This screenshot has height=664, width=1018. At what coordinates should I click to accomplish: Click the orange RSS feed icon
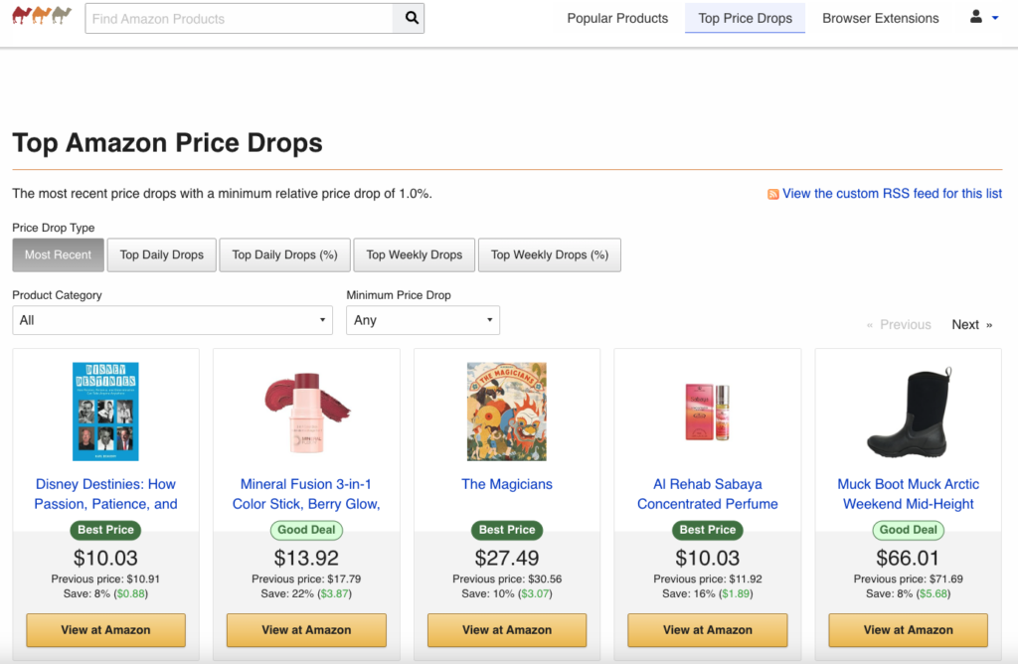tap(772, 193)
